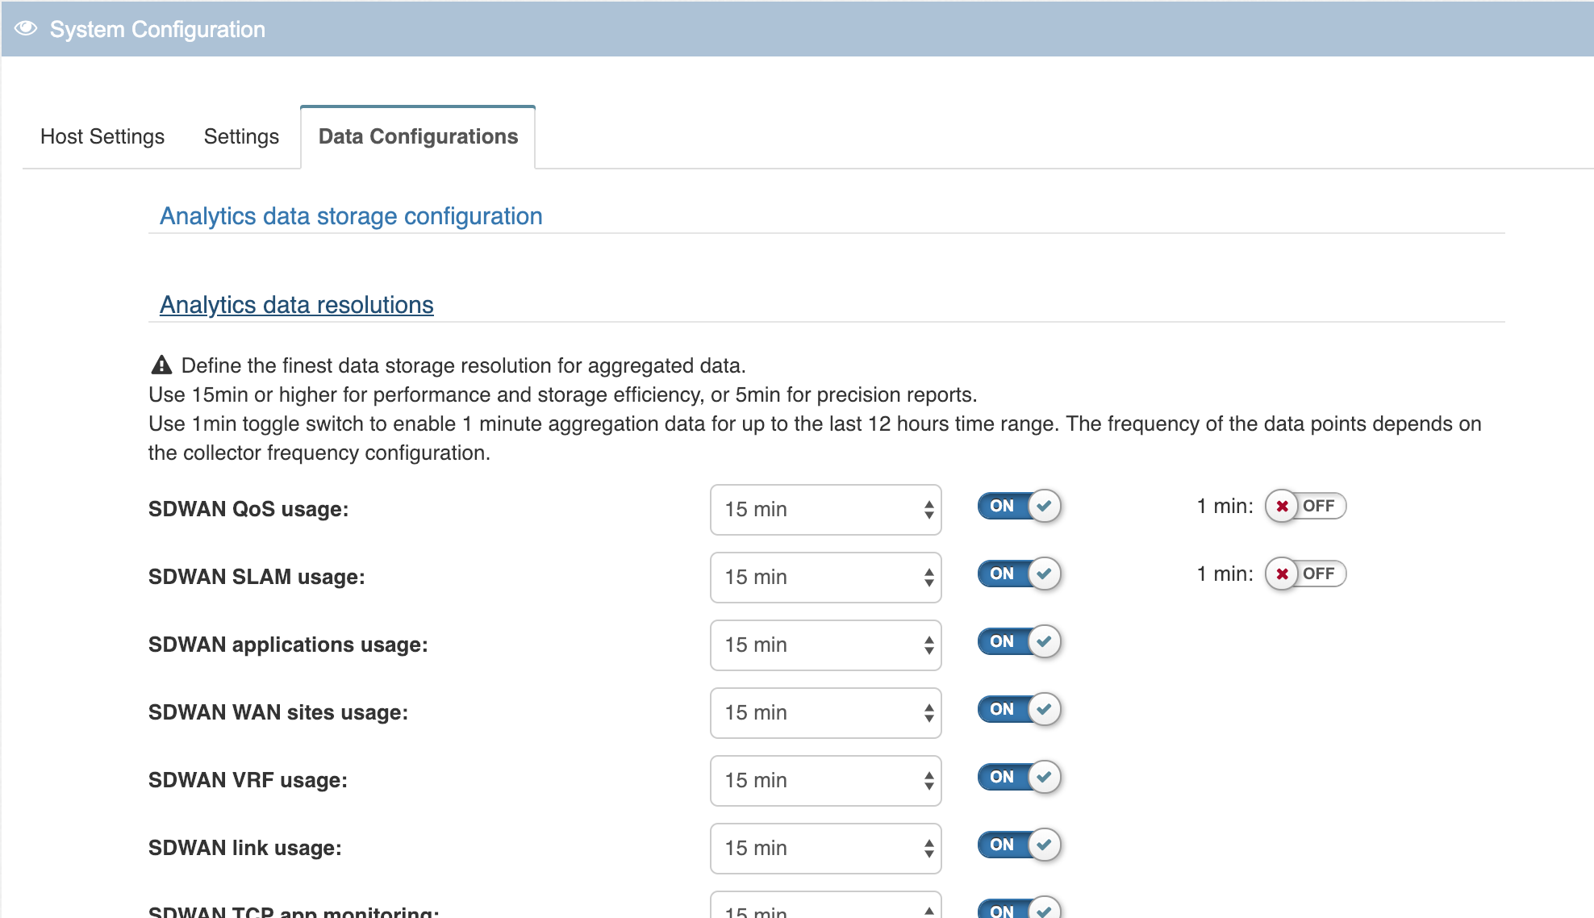Switch to the Host Settings tab
This screenshot has width=1594, height=918.
click(x=102, y=136)
